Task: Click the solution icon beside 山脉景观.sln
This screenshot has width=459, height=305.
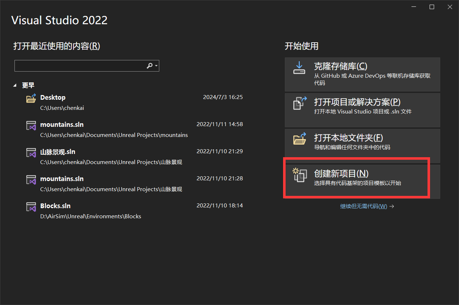Action: 31,152
